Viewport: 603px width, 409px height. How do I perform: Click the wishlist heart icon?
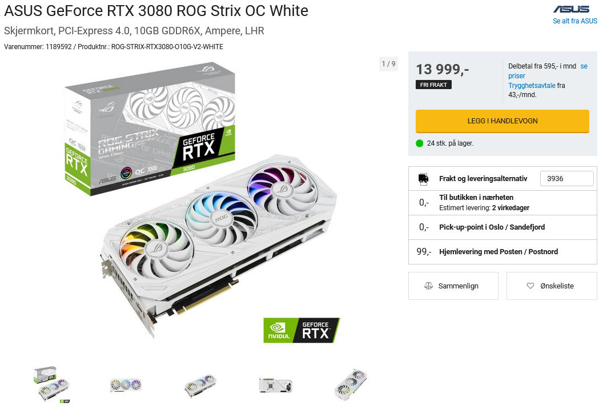[530, 286]
